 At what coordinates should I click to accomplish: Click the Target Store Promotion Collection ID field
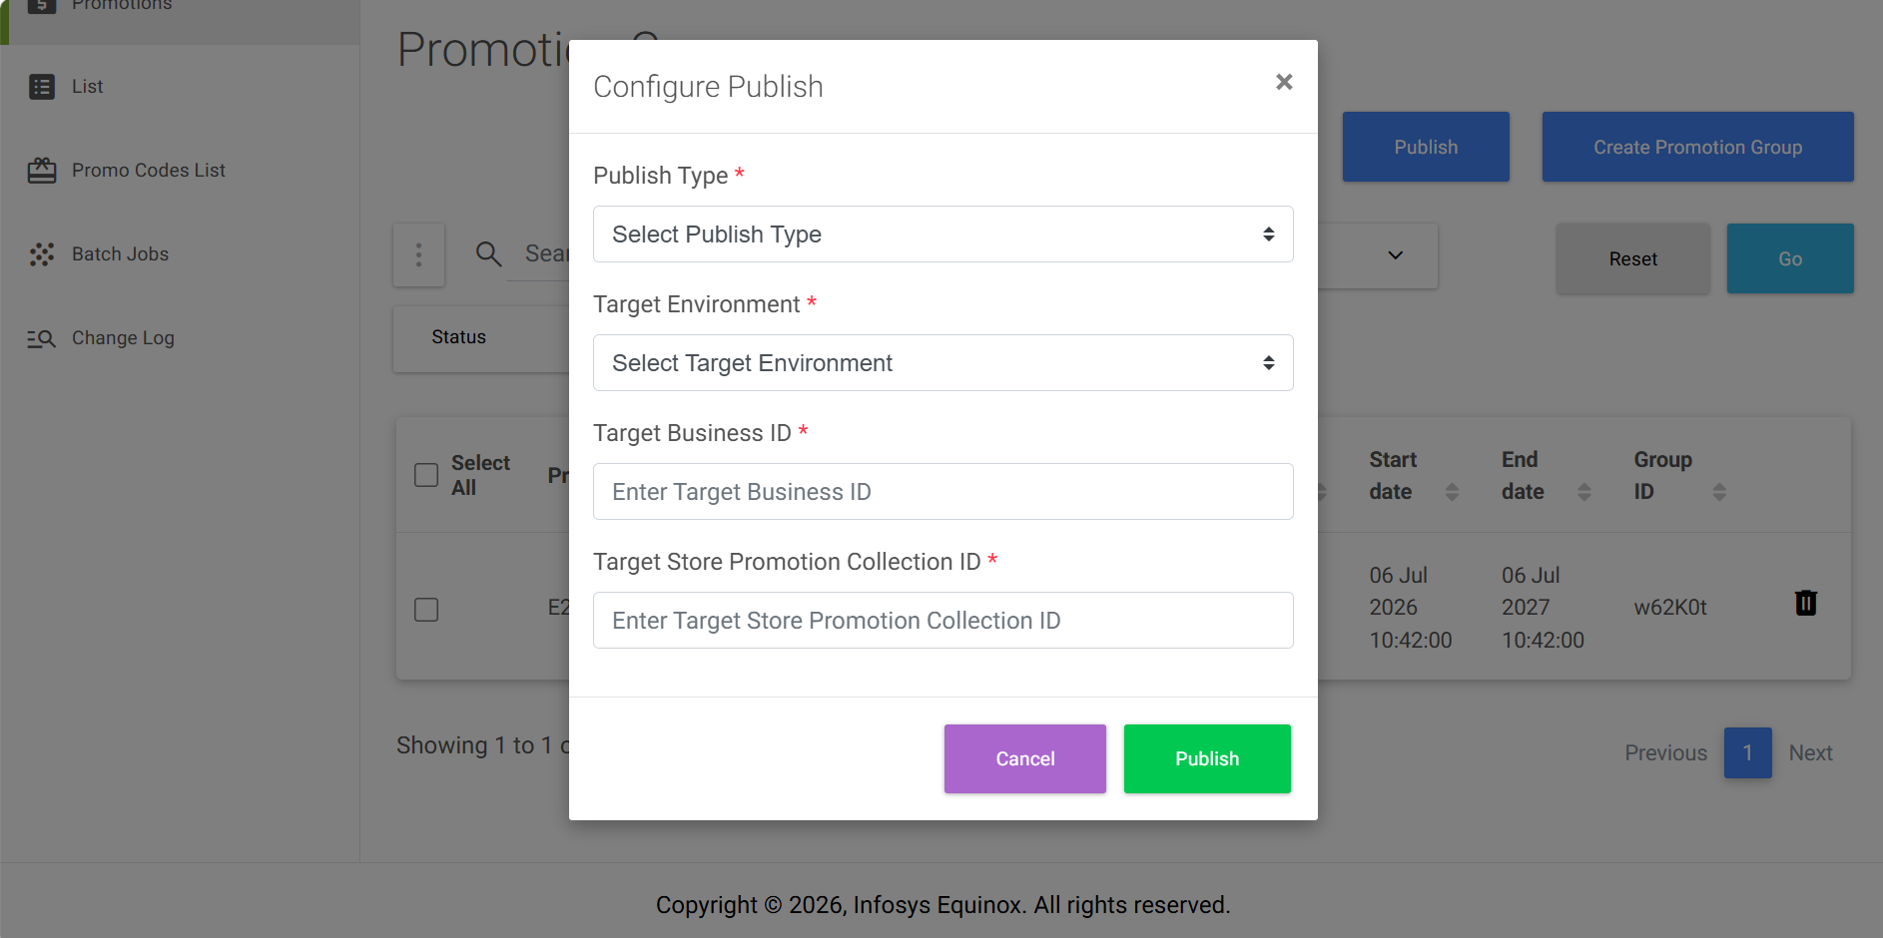click(x=942, y=621)
